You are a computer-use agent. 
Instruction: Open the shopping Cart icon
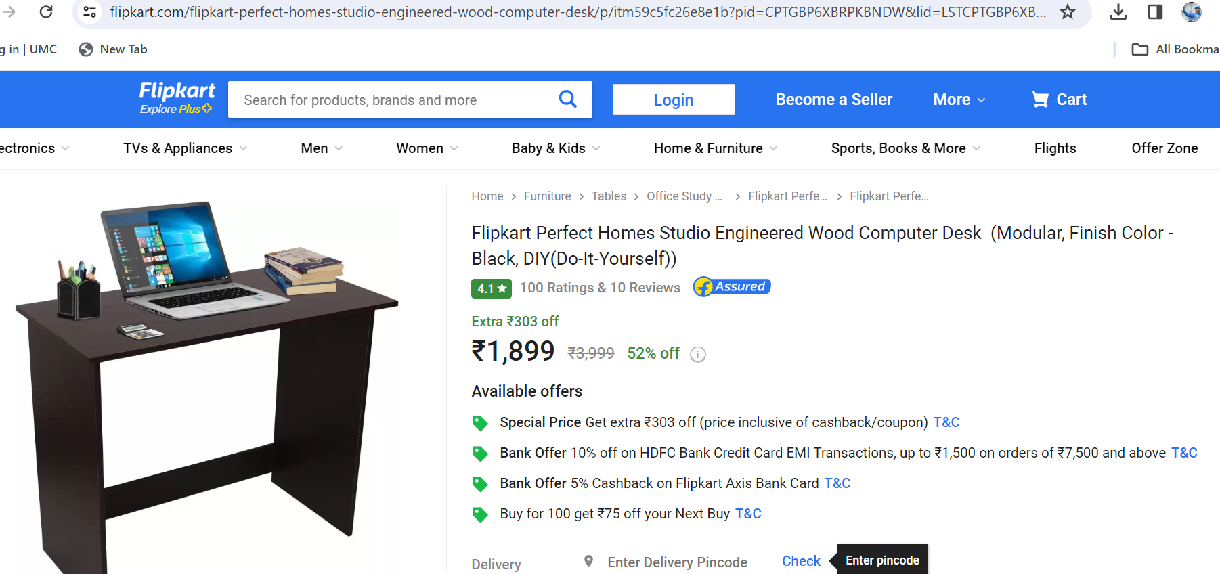[x=1040, y=100]
